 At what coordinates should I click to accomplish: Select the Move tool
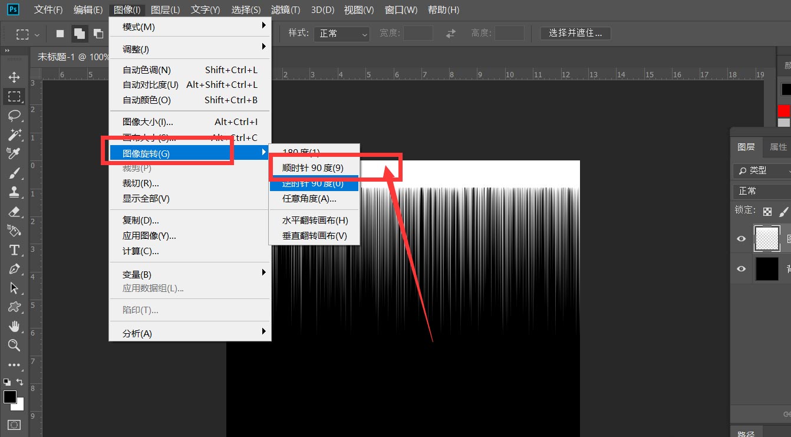click(x=14, y=77)
